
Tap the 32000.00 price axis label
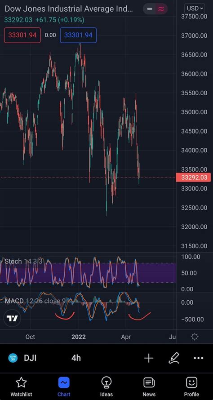pos(194,227)
